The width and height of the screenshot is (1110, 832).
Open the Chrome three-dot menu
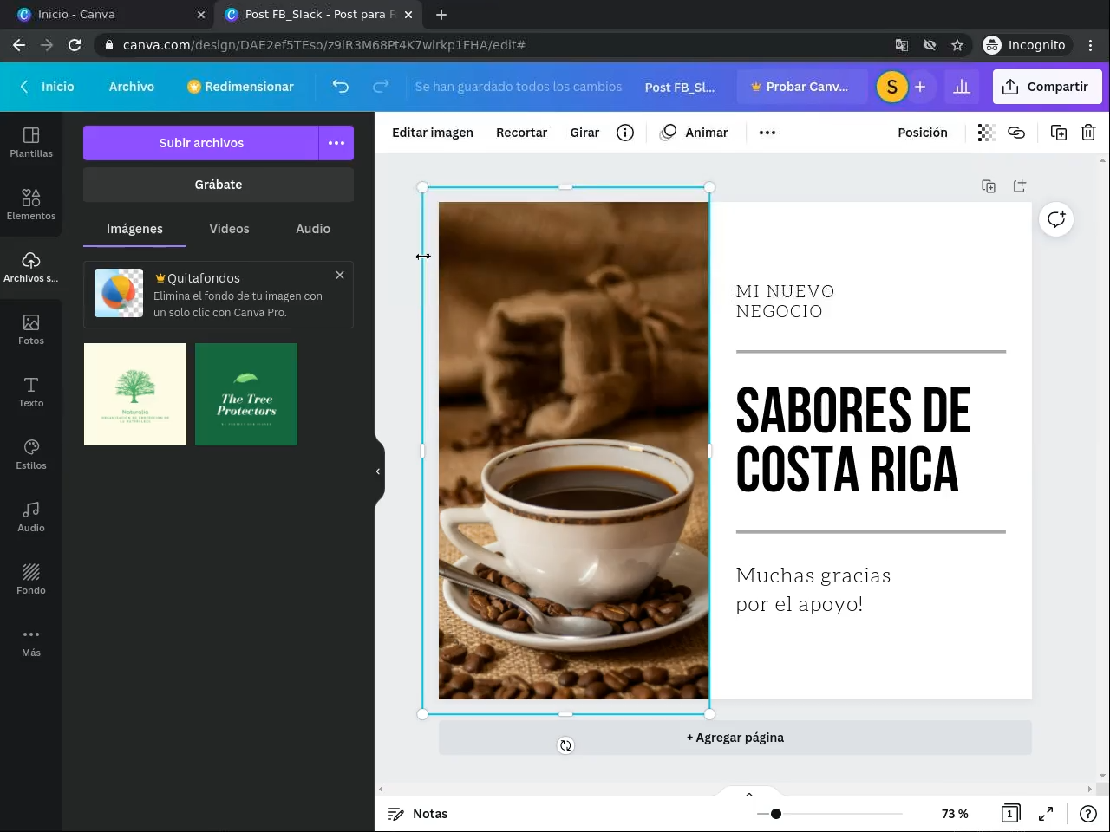coord(1091,45)
